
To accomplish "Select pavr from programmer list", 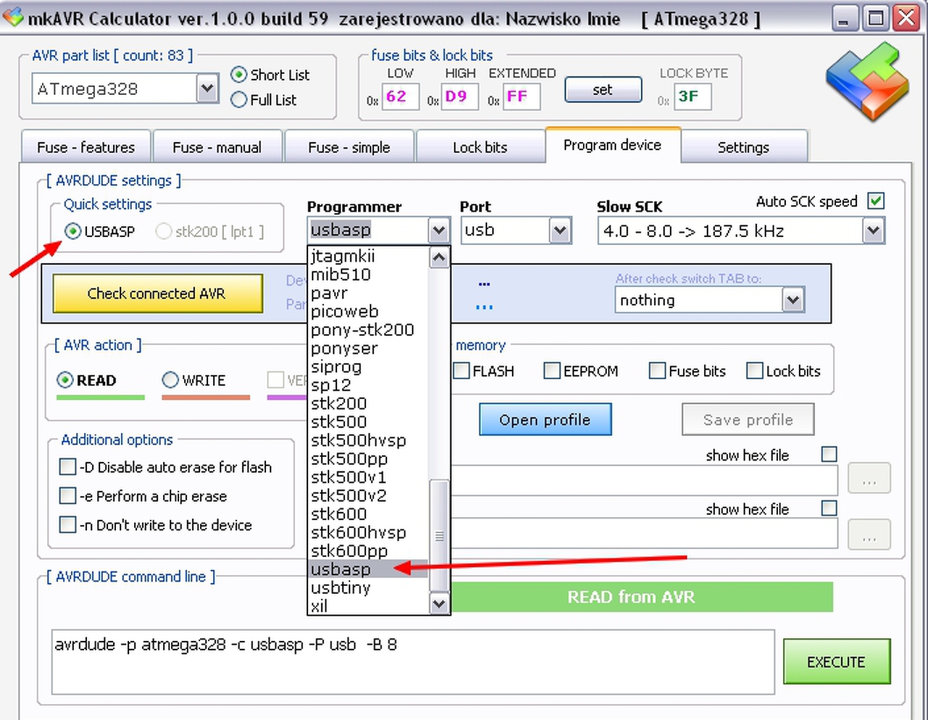I will 368,293.
